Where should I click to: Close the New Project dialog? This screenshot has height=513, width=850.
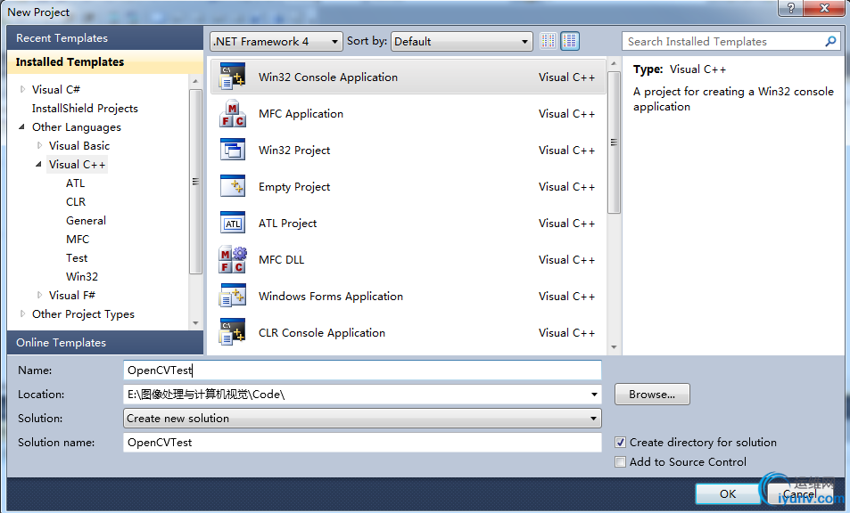point(824,8)
